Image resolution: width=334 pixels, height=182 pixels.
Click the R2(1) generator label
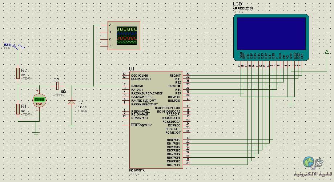[x=8, y=45]
